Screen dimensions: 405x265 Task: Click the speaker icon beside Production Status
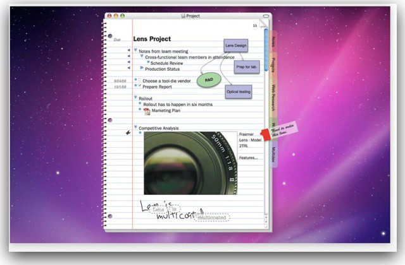(128, 68)
